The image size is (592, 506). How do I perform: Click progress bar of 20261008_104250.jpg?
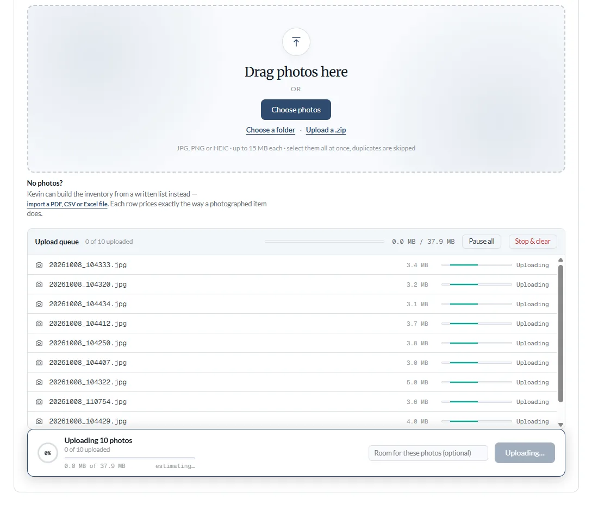coord(476,344)
